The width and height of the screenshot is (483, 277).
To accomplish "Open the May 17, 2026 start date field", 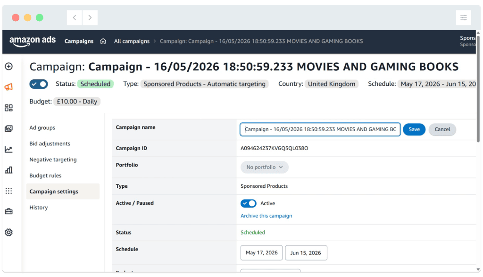I will click(x=261, y=252).
